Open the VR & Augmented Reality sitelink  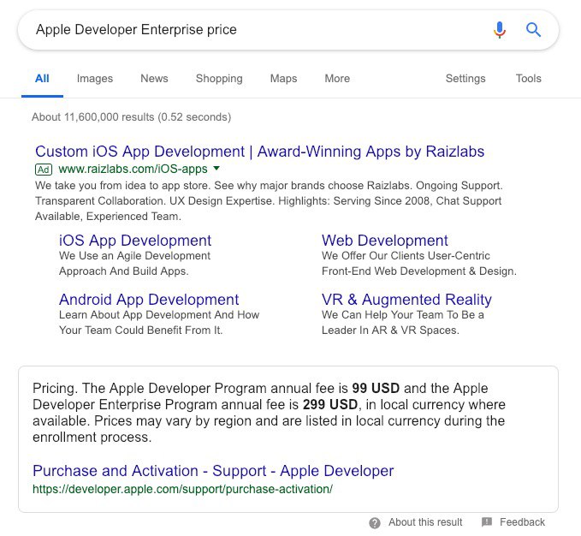point(406,300)
